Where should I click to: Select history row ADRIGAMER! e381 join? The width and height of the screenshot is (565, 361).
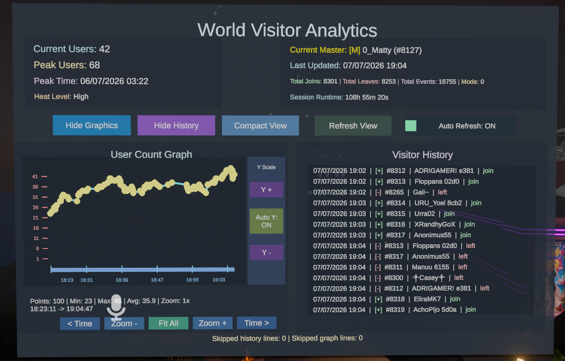[x=403, y=171]
